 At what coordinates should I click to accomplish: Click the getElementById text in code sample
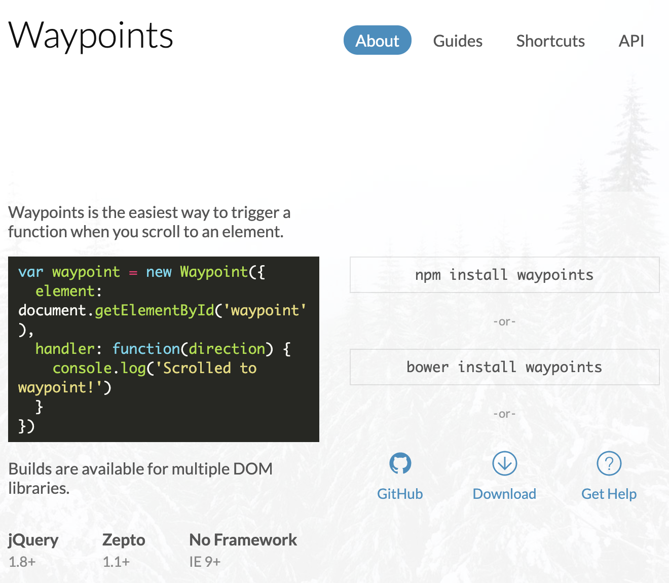[x=155, y=310]
